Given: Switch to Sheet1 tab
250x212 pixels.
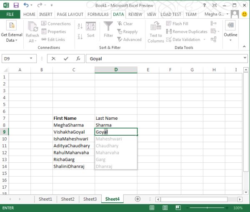Looking at the screenshot, I should tap(45, 199).
